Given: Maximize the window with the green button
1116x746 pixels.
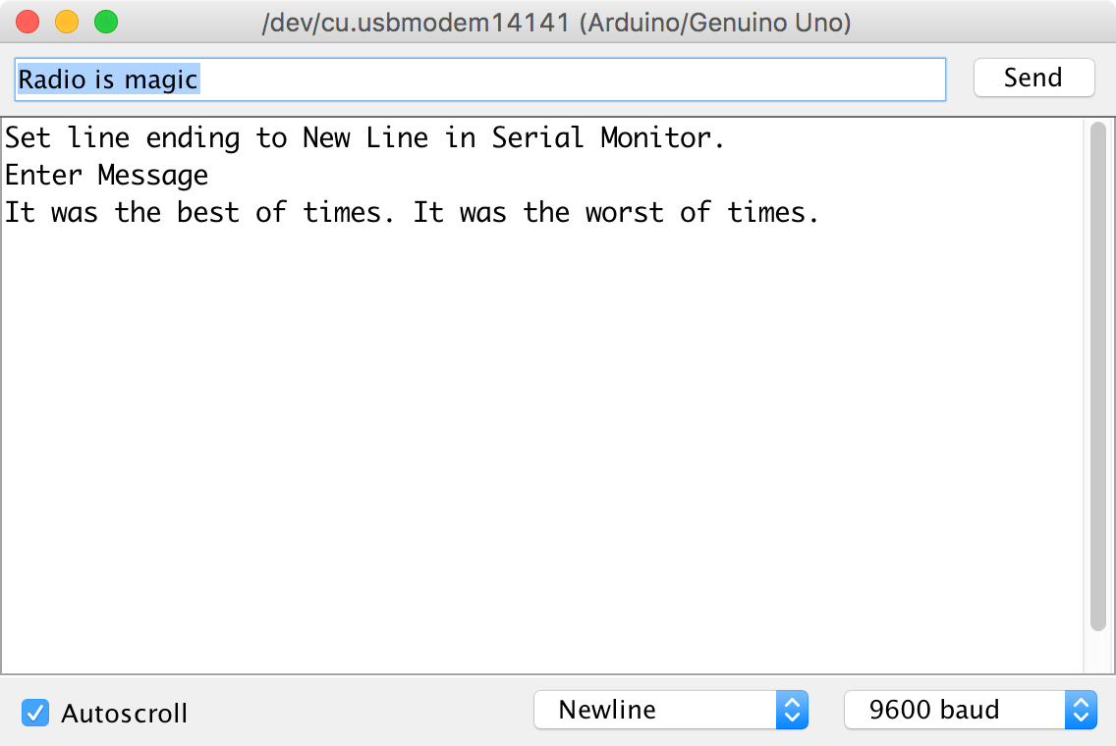Looking at the screenshot, I should point(105,22).
